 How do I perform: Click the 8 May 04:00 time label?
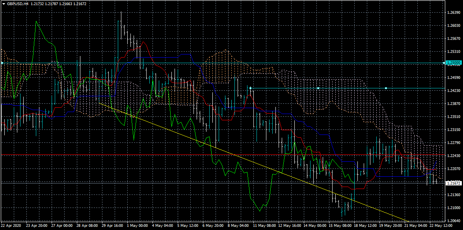pyautogui.click(x=238, y=225)
